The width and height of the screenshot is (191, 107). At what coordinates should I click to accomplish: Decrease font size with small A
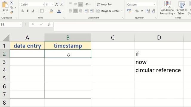pos(62,4)
